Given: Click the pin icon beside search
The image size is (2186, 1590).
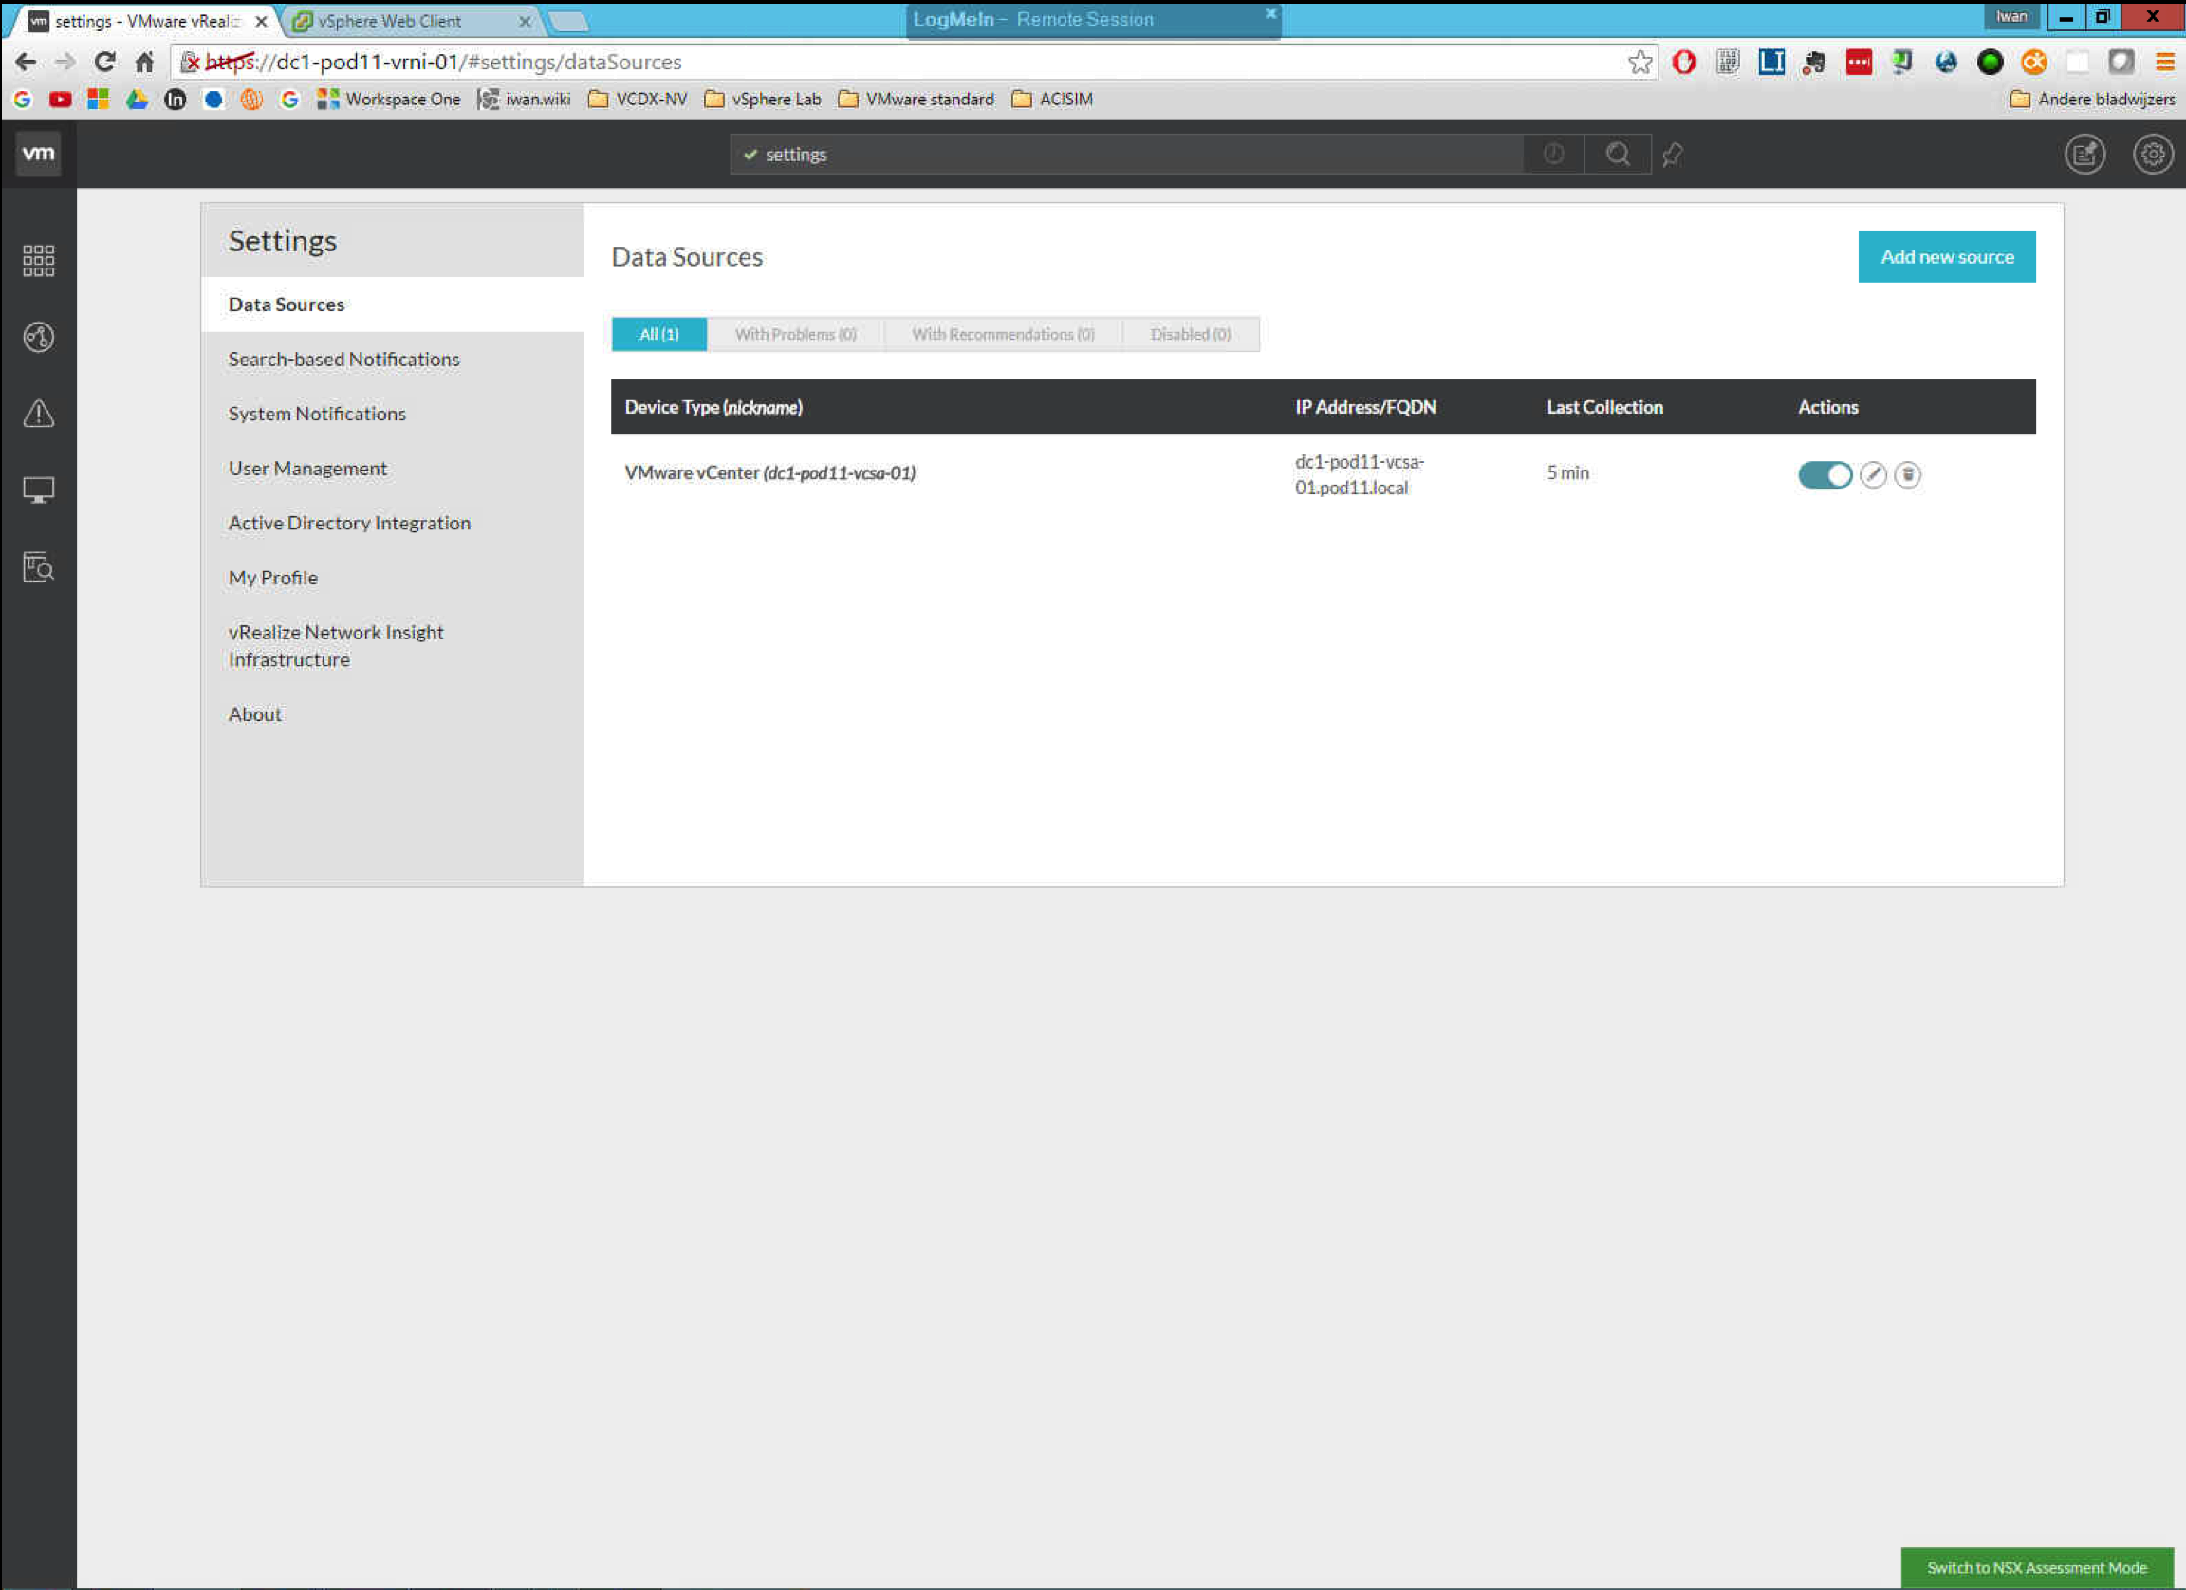Looking at the screenshot, I should pyautogui.click(x=1673, y=155).
